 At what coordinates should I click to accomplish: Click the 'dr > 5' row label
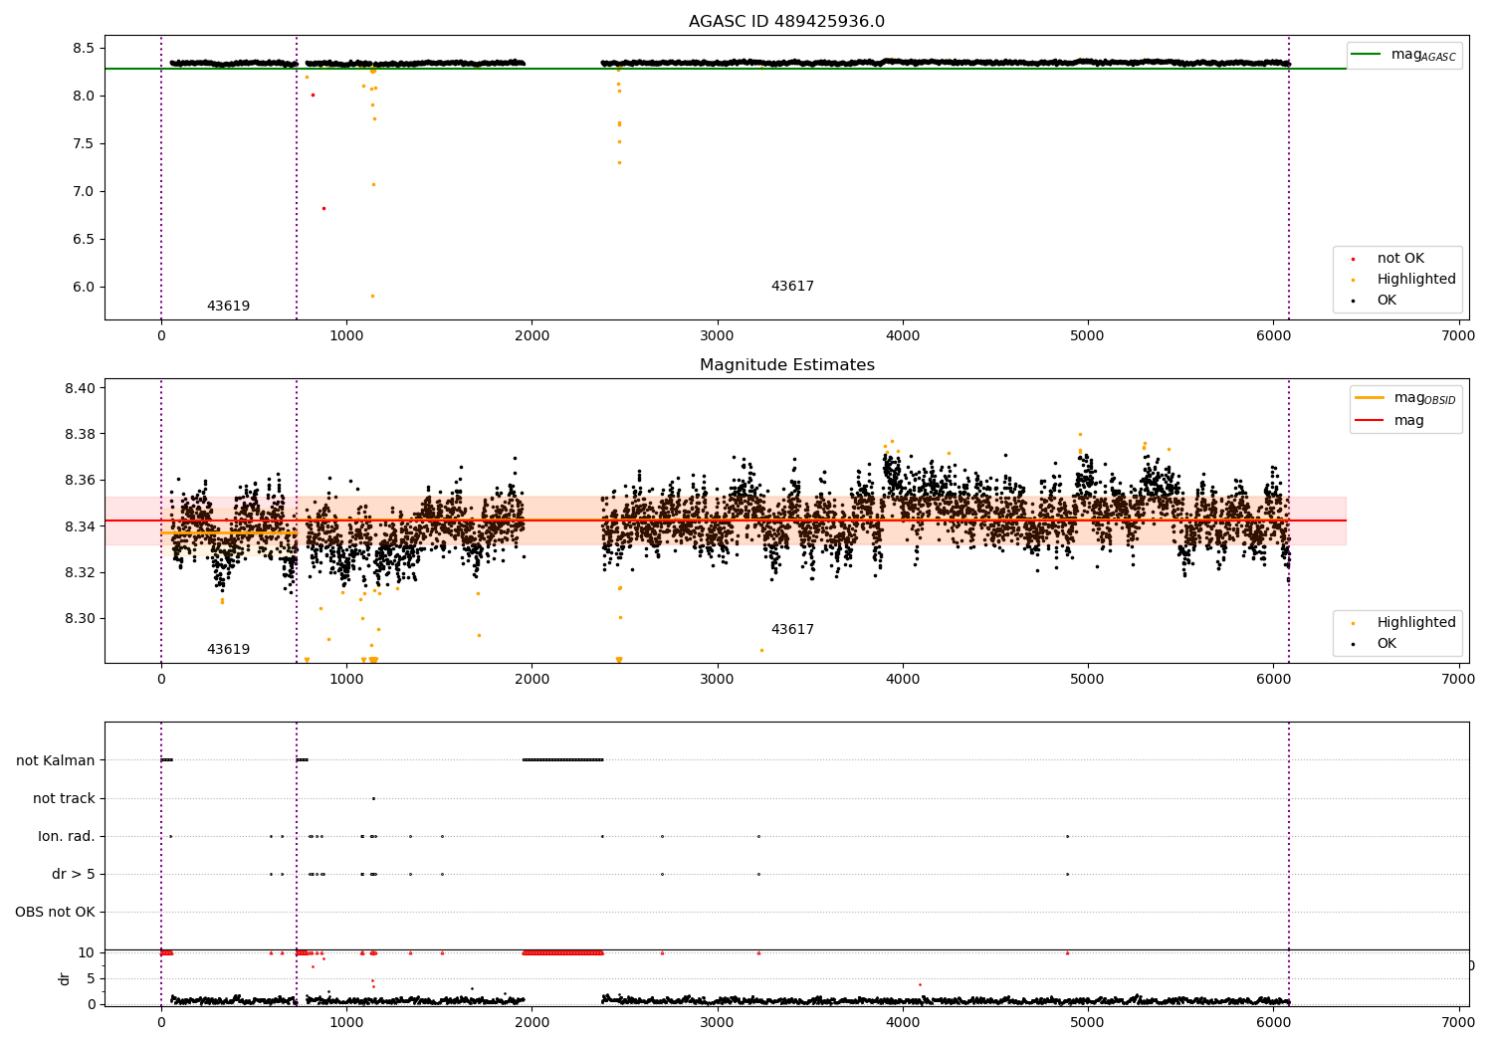74,874
